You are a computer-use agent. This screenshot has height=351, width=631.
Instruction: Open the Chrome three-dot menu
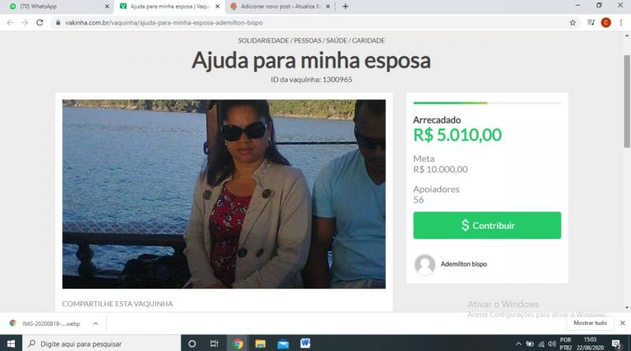[621, 23]
